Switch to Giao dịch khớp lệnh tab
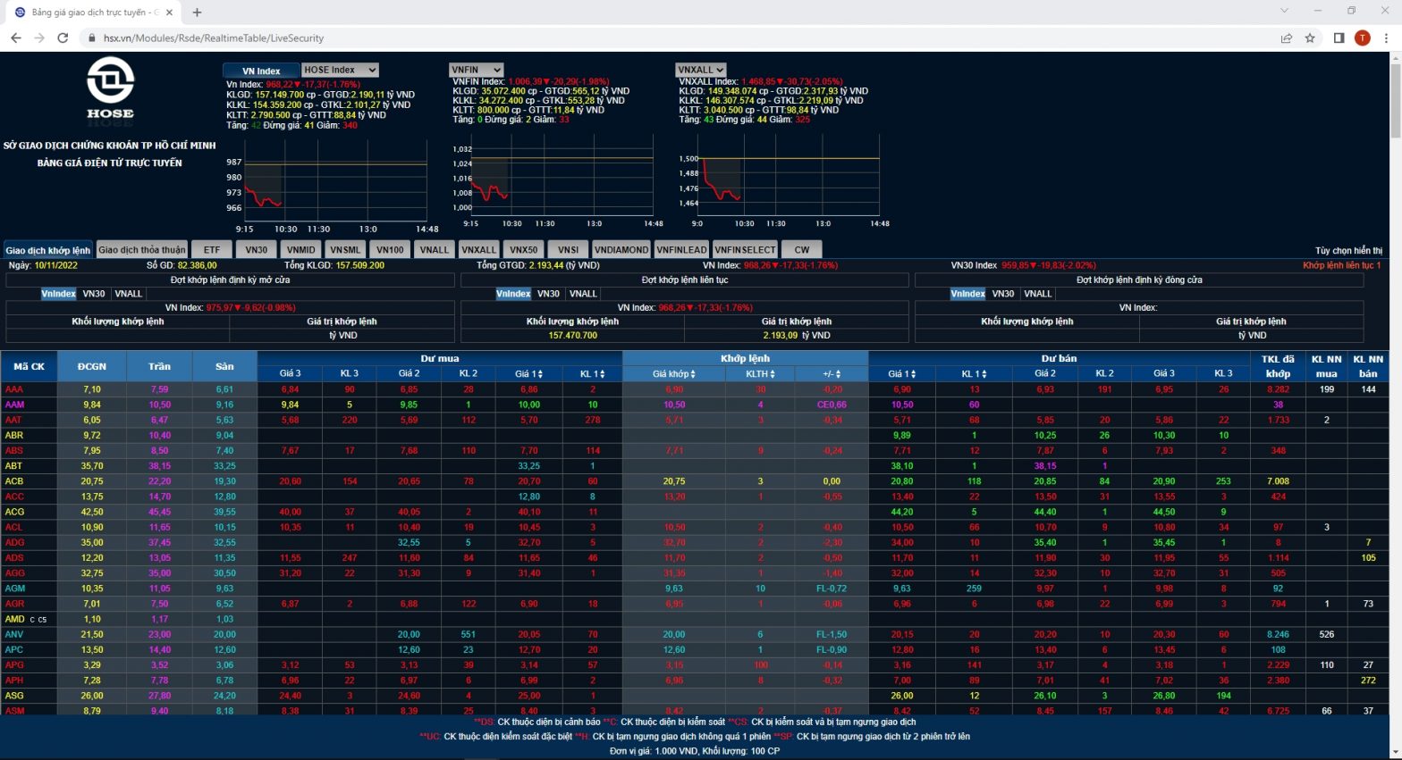The width and height of the screenshot is (1402, 760). point(48,250)
